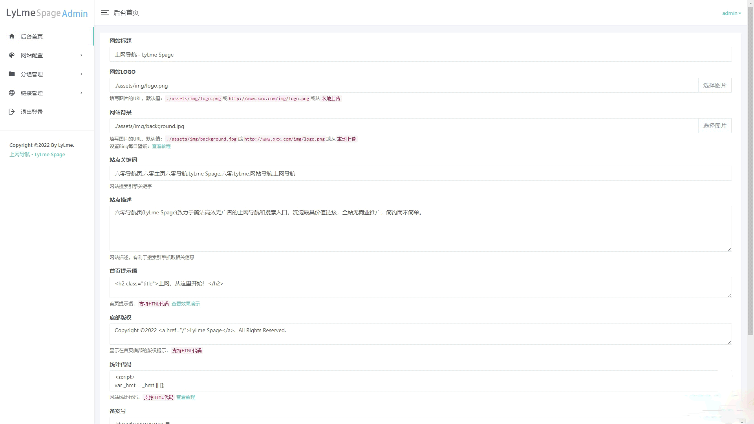Click the home icon beside 后台首页
This screenshot has width=754, height=424.
(x=12, y=36)
